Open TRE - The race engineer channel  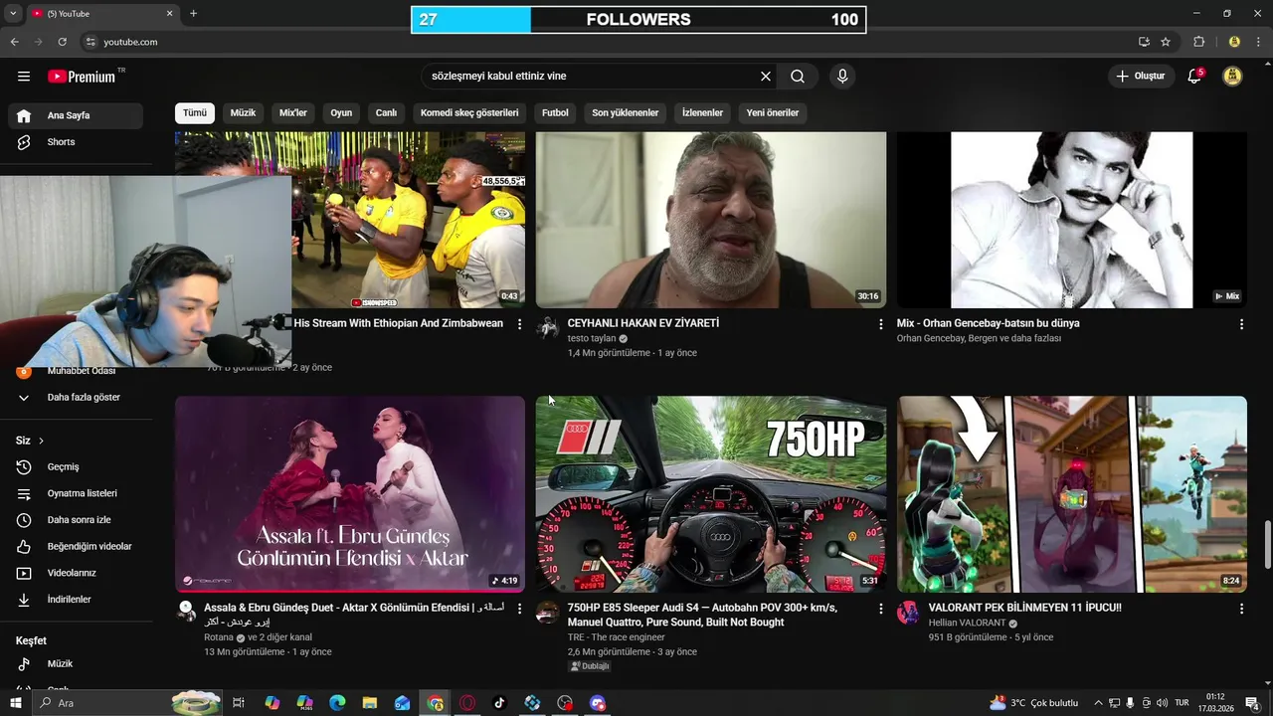pyautogui.click(x=617, y=637)
